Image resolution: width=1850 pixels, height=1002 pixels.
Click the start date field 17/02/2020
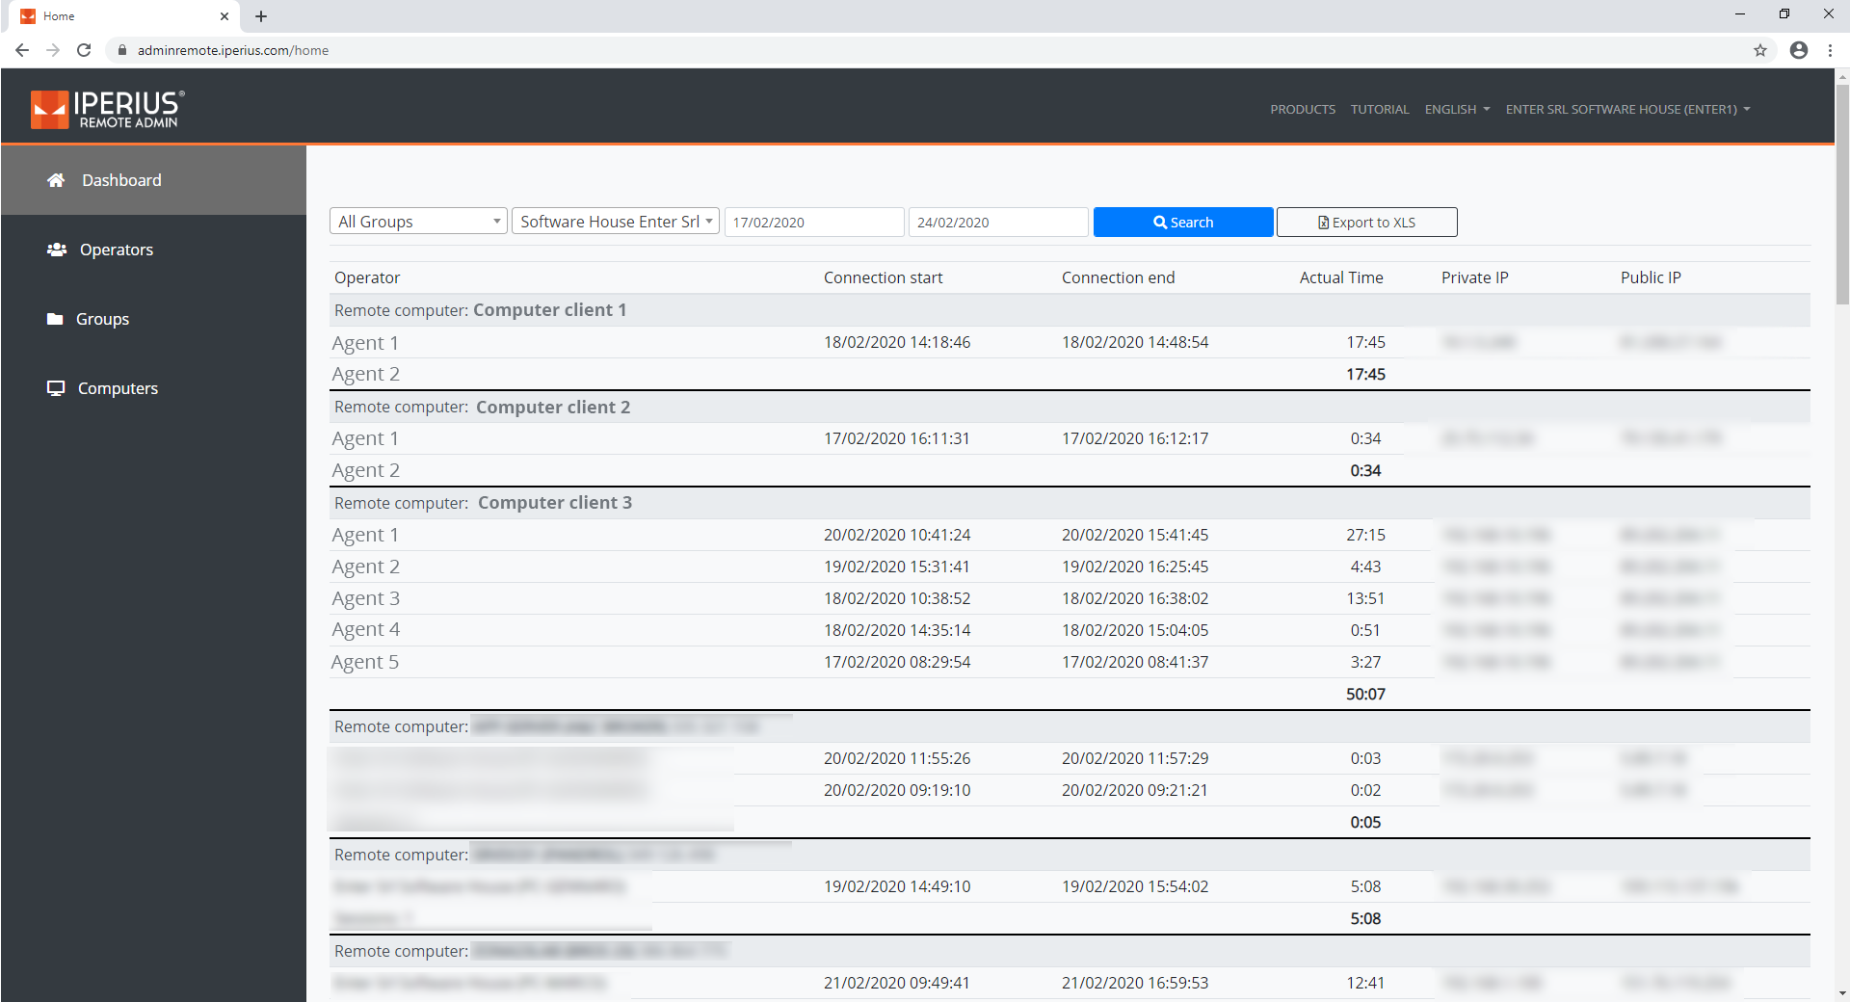coord(814,222)
